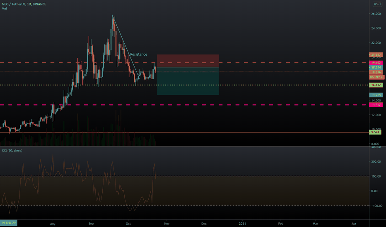Select the orange solid horizontal line
The height and width of the screenshot is (227, 386).
185,132
